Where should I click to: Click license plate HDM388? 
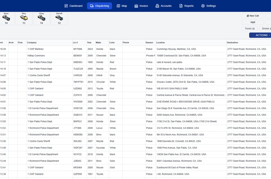pyautogui.click(x=78, y=135)
